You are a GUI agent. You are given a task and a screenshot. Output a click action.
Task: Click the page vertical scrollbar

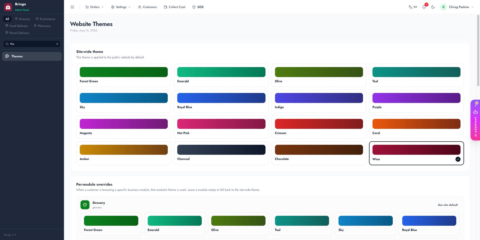tap(478, 51)
